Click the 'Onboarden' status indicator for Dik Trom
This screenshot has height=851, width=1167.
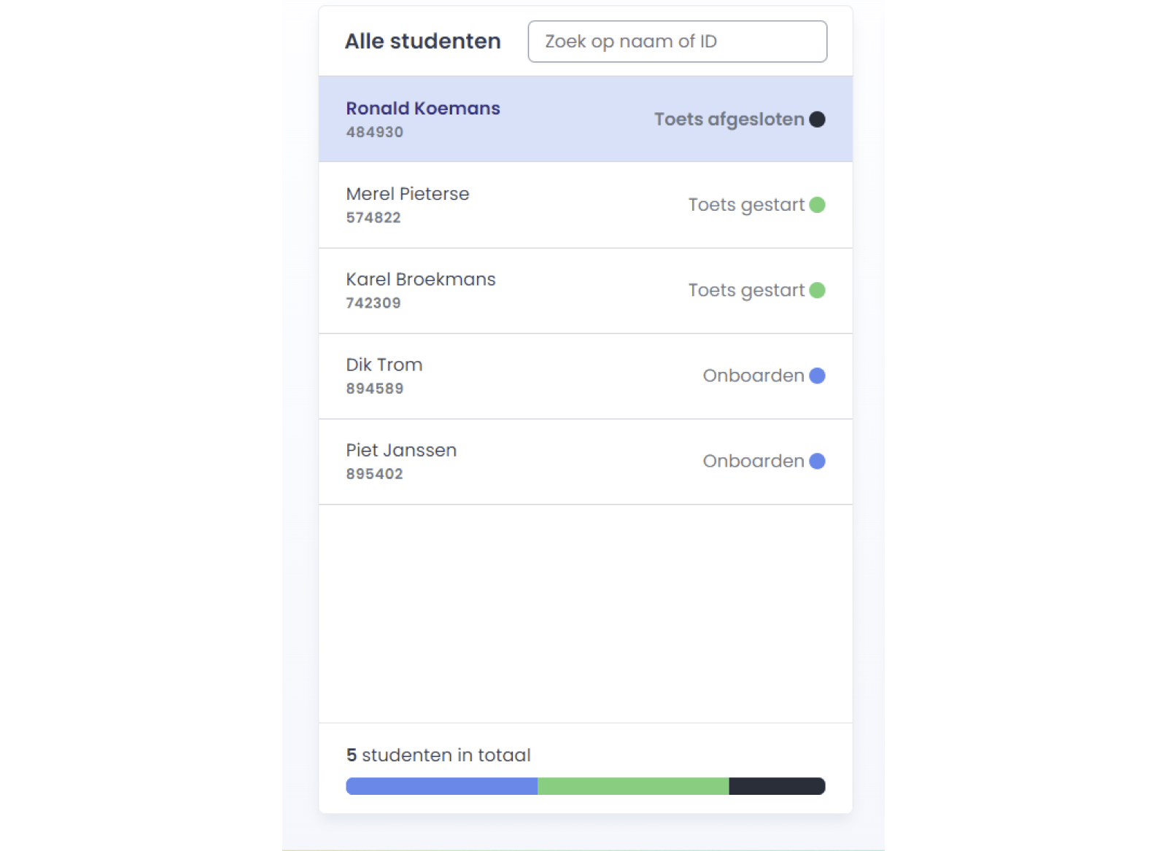[752, 376]
